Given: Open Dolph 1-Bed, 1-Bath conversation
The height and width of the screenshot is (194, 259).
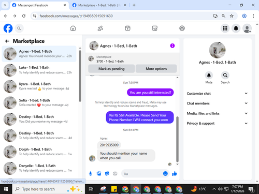Looking at the screenshot, I should (39, 152).
